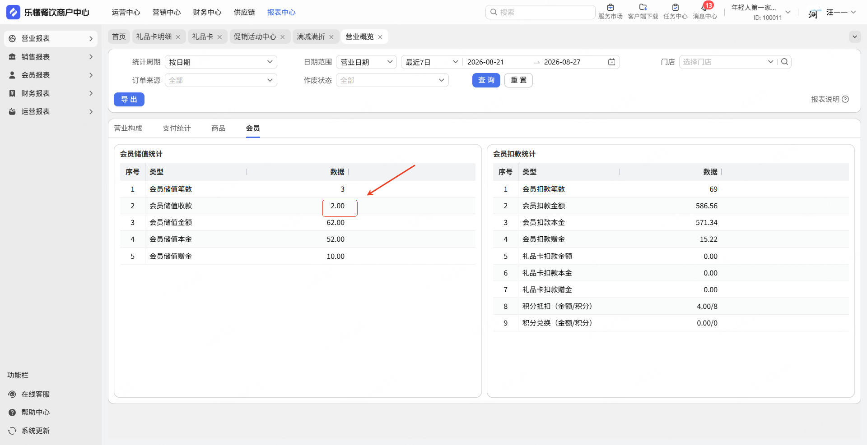The image size is (867, 445).
Task: Click start date 2026-08-21 field
Action: pyautogui.click(x=486, y=62)
